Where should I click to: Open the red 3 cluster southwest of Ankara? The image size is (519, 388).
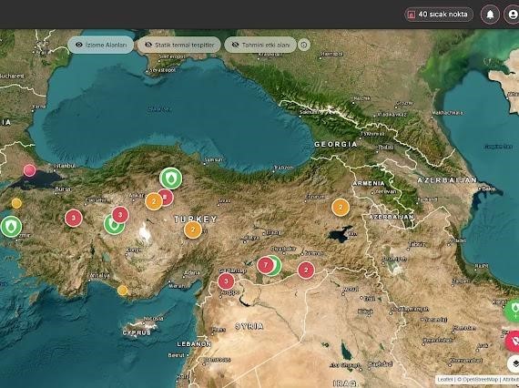pyautogui.click(x=120, y=215)
